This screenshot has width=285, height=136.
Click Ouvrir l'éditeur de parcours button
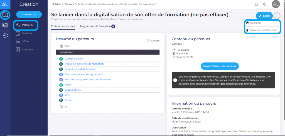220,66
